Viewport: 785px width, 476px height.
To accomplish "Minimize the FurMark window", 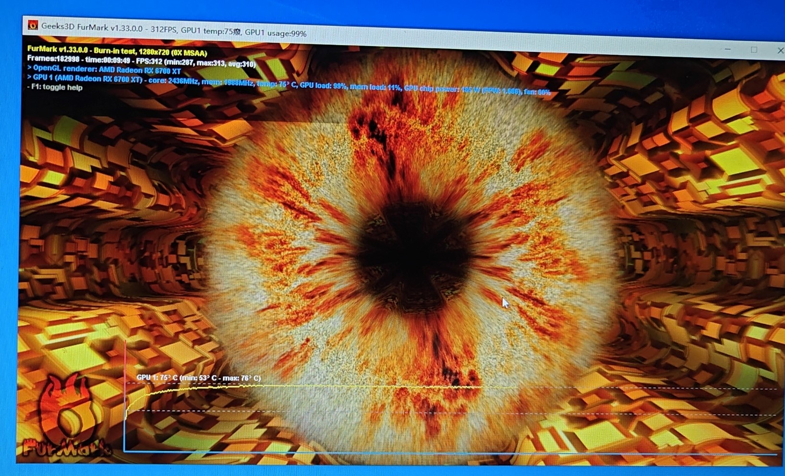I will point(728,49).
